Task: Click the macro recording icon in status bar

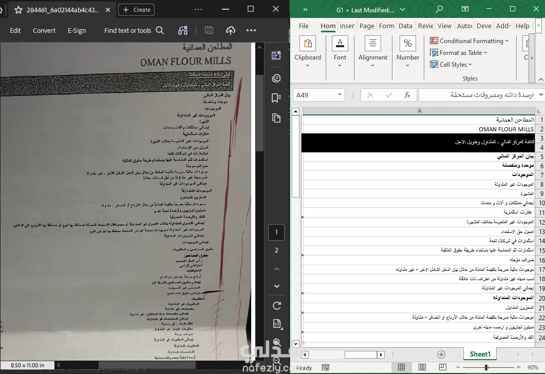Action: coord(325,367)
